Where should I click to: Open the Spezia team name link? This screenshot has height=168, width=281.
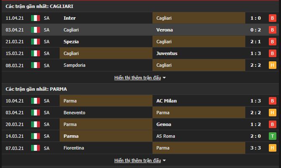click(71, 42)
